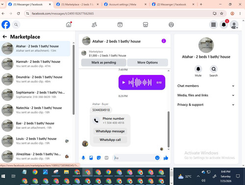The width and height of the screenshot is (245, 185).
Task: Open the Bae conversation
Action: coord(35,125)
